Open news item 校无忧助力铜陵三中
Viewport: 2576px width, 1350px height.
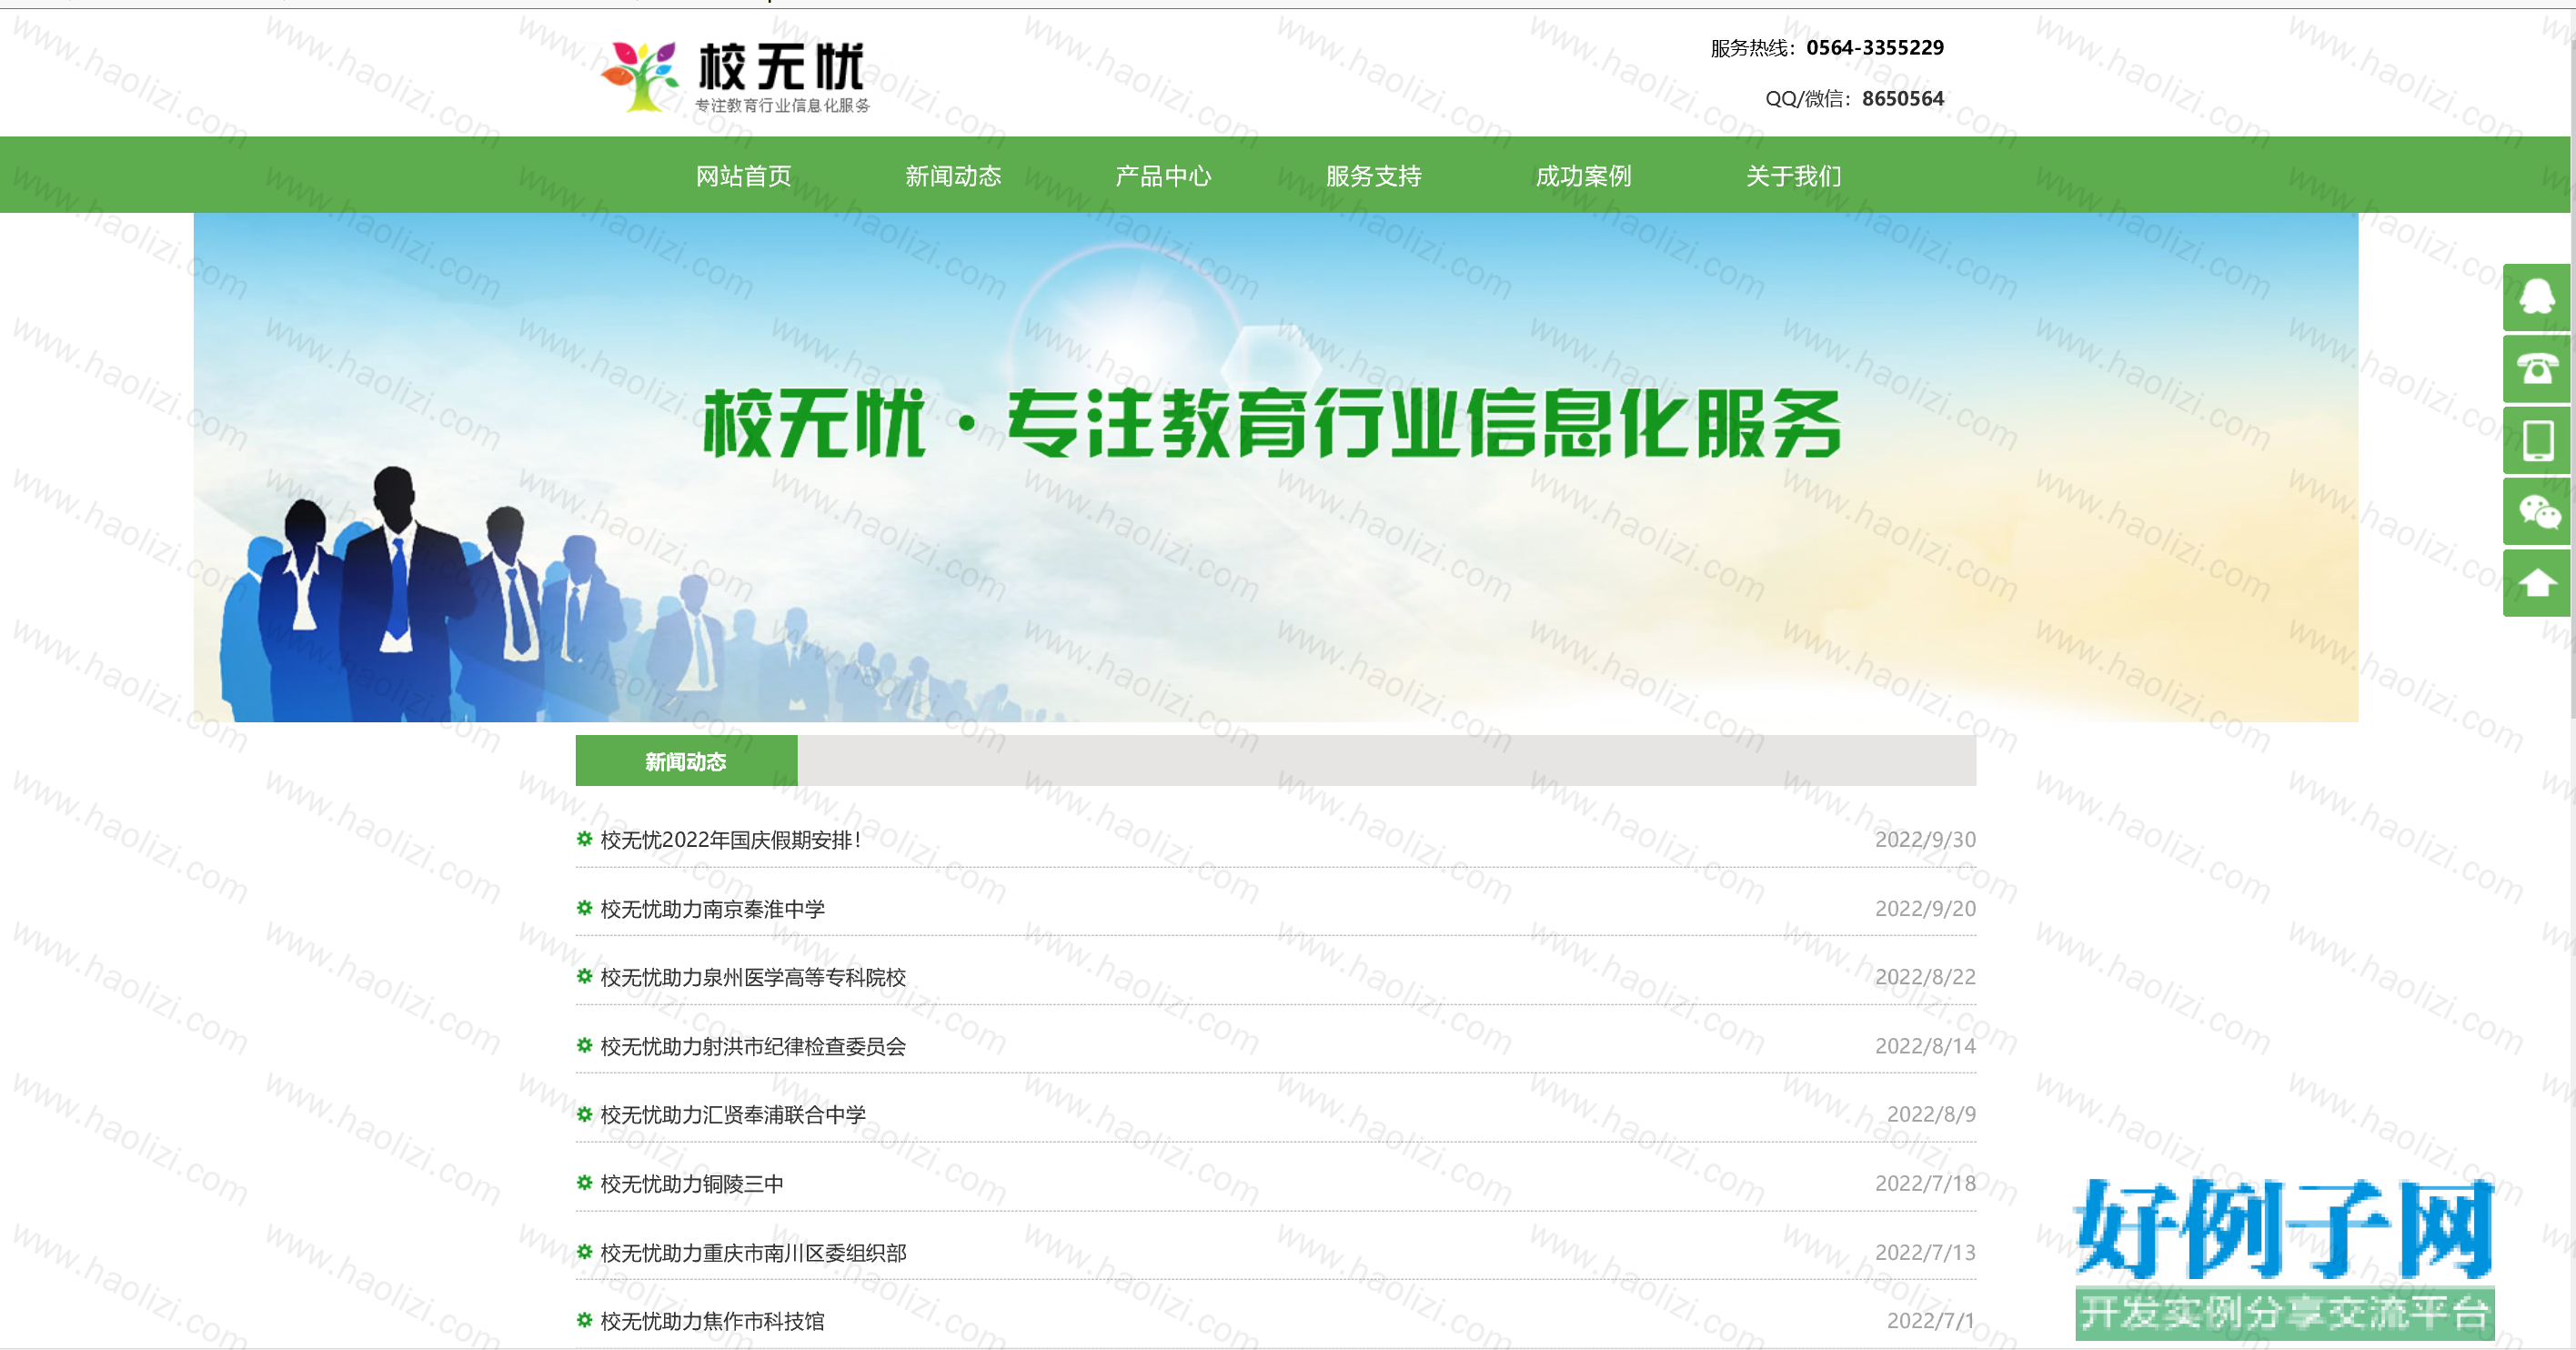pos(692,1184)
